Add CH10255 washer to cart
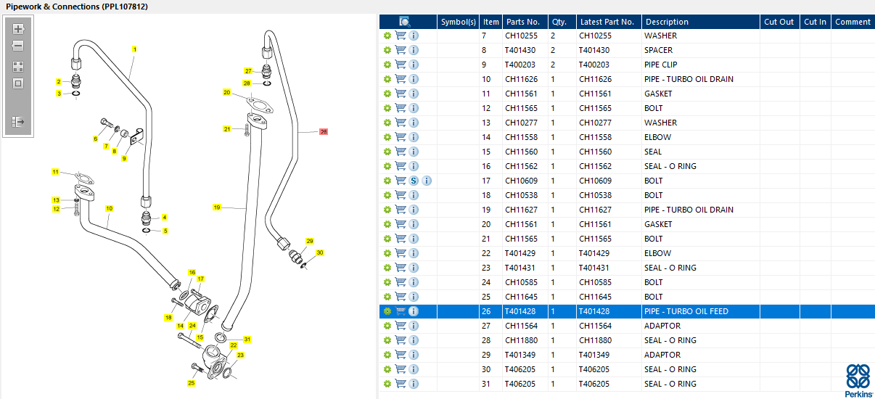875x399 pixels. tap(400, 36)
